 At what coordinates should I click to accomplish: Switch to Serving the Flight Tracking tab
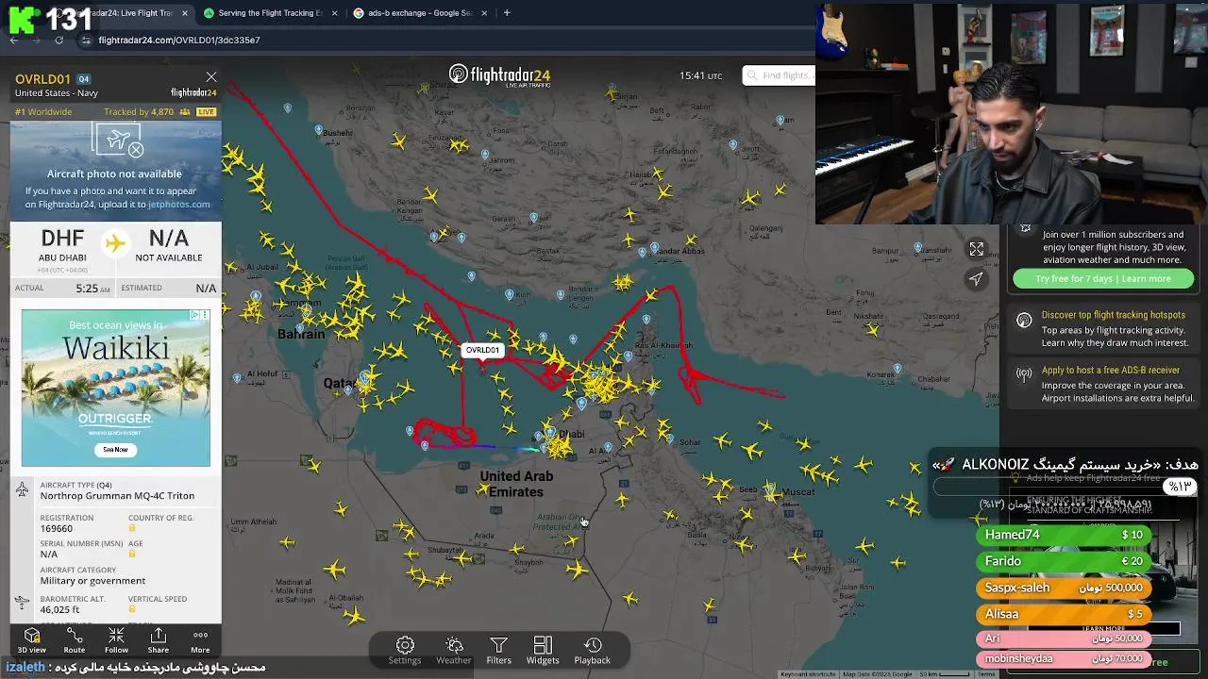coord(269,13)
